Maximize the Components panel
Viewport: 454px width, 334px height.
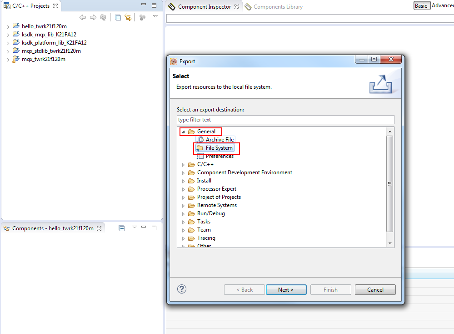(x=154, y=228)
